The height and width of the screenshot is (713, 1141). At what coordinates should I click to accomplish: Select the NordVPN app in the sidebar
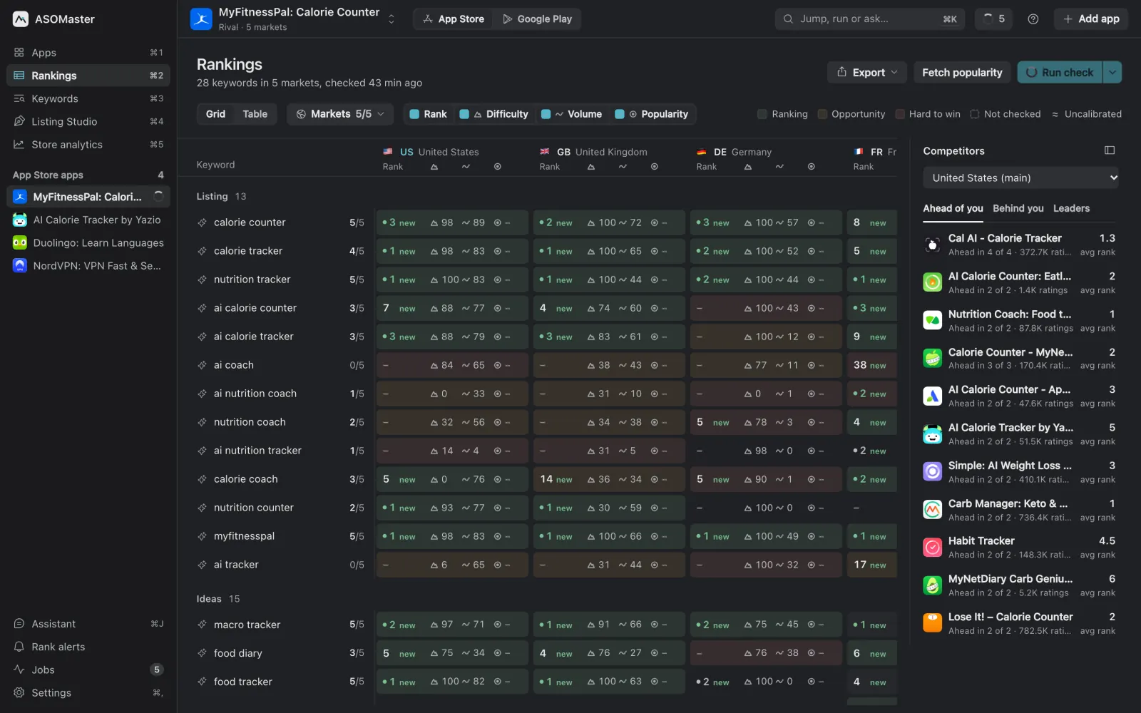[x=88, y=266]
